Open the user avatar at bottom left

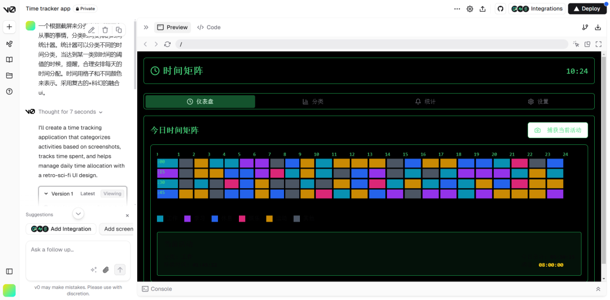coord(10,290)
